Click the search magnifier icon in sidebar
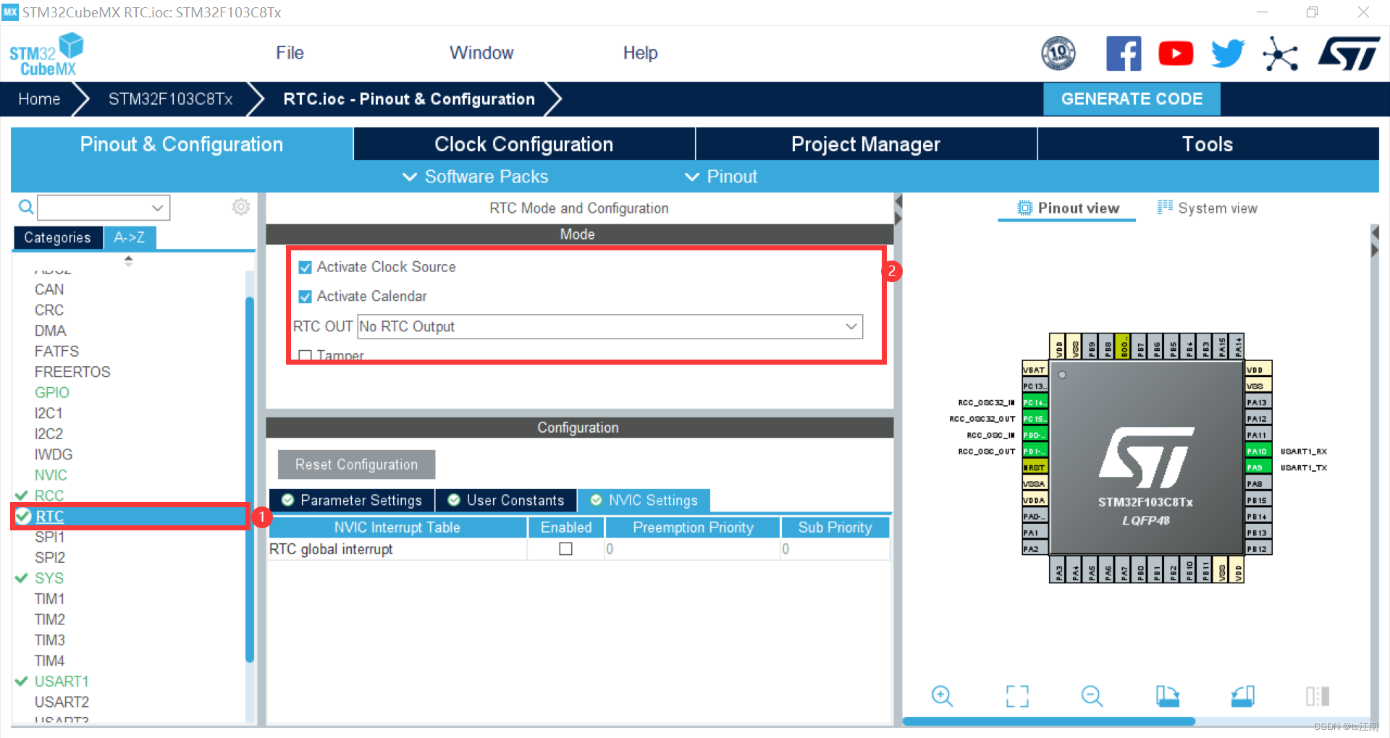 point(25,208)
